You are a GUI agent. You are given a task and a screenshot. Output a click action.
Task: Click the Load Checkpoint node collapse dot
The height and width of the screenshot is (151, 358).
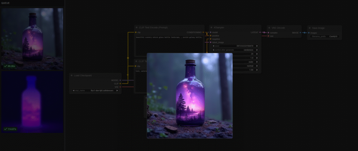coord(72,75)
